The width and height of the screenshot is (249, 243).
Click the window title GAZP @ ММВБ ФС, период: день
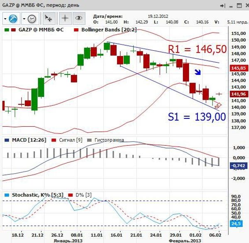tap(41, 5)
